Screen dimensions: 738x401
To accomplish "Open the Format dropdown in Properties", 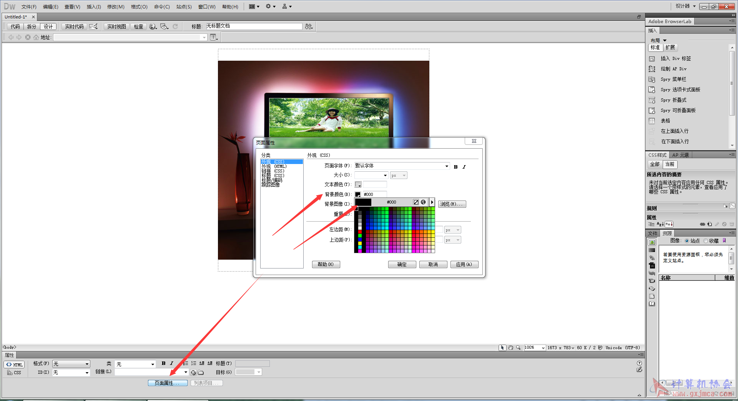I will point(71,364).
